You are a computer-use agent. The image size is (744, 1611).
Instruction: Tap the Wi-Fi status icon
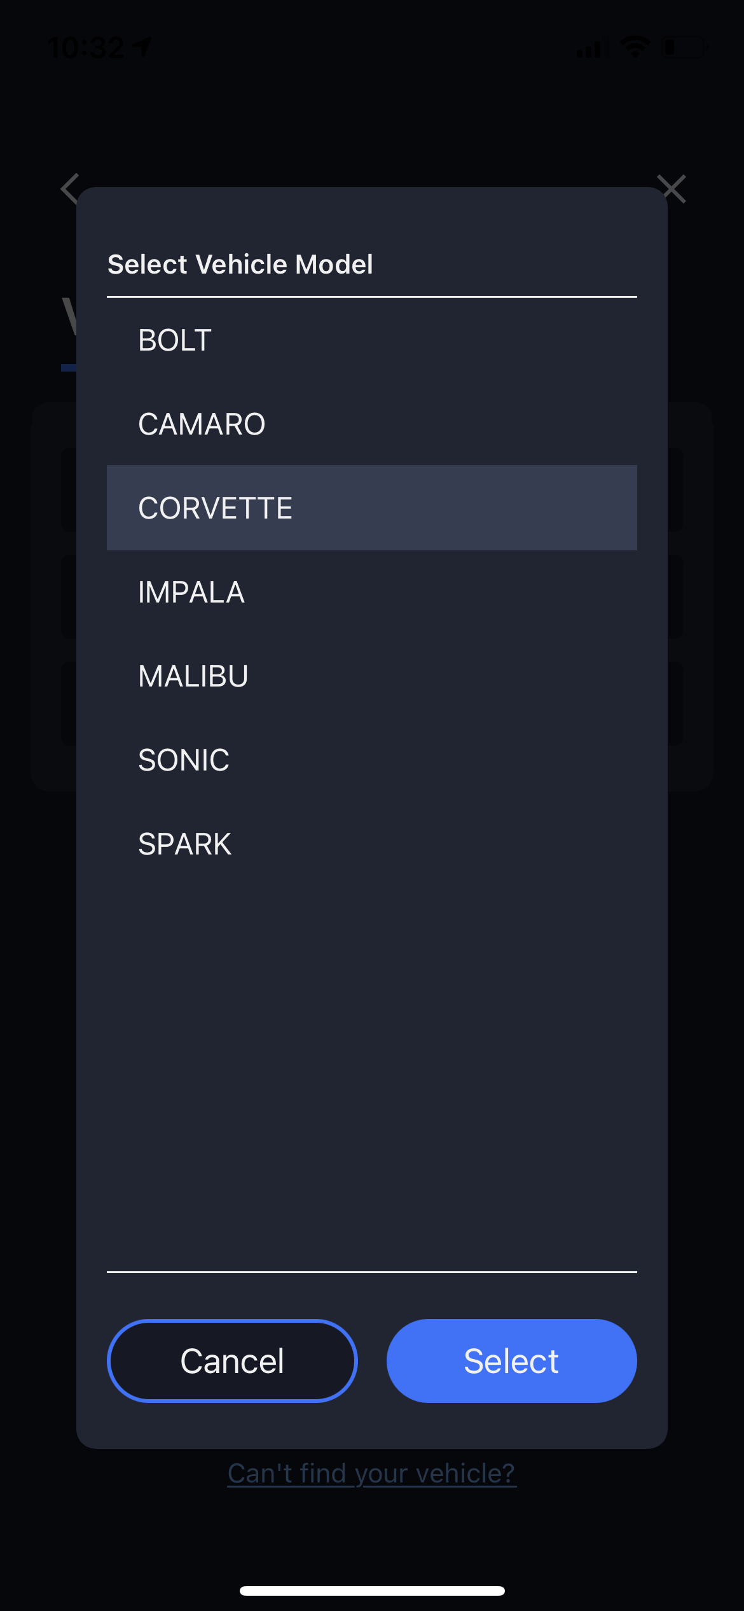point(635,47)
